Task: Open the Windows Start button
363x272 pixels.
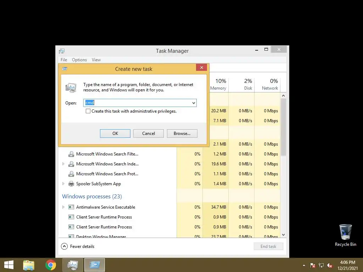Action: 9,265
